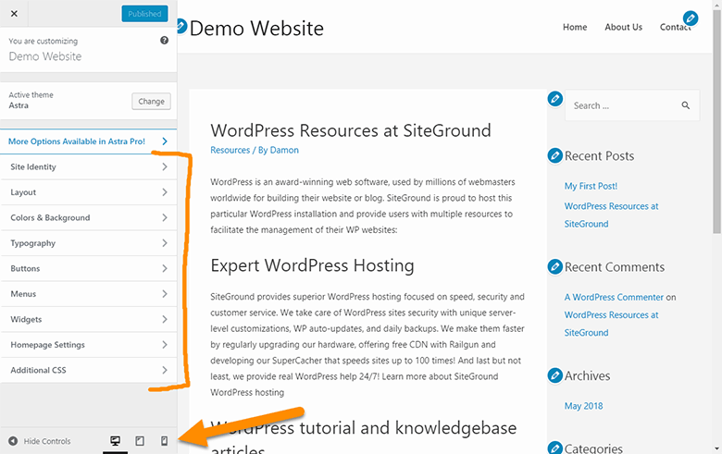Switch to tablet preview icon
Screen dimensions: 722x454
point(140,441)
